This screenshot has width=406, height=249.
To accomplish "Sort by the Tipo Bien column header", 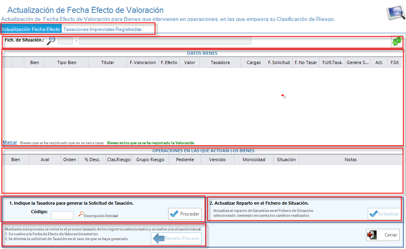I will click(x=67, y=62).
